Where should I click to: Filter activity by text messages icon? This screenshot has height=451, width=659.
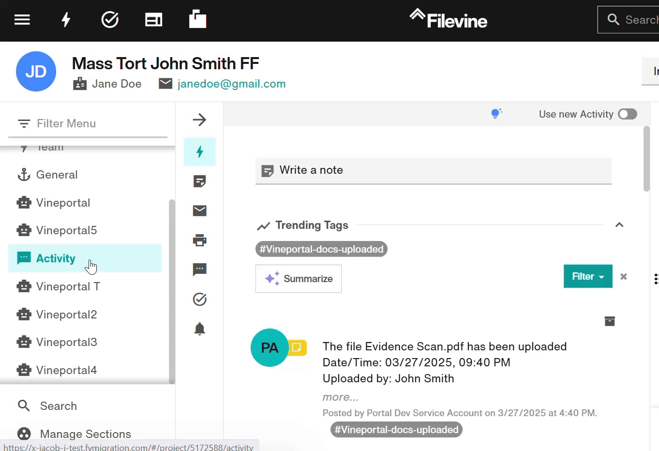[x=200, y=270]
